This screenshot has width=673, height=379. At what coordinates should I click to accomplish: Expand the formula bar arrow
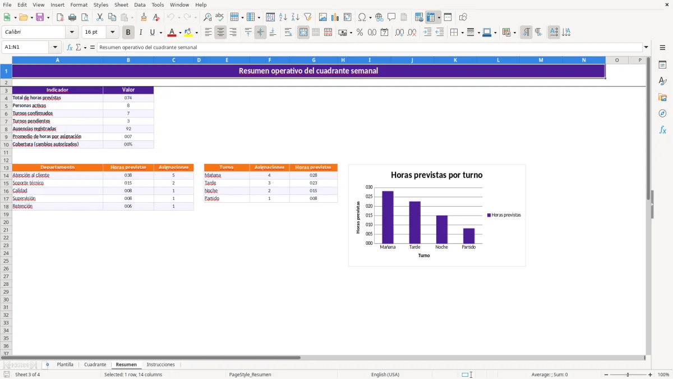(646, 47)
